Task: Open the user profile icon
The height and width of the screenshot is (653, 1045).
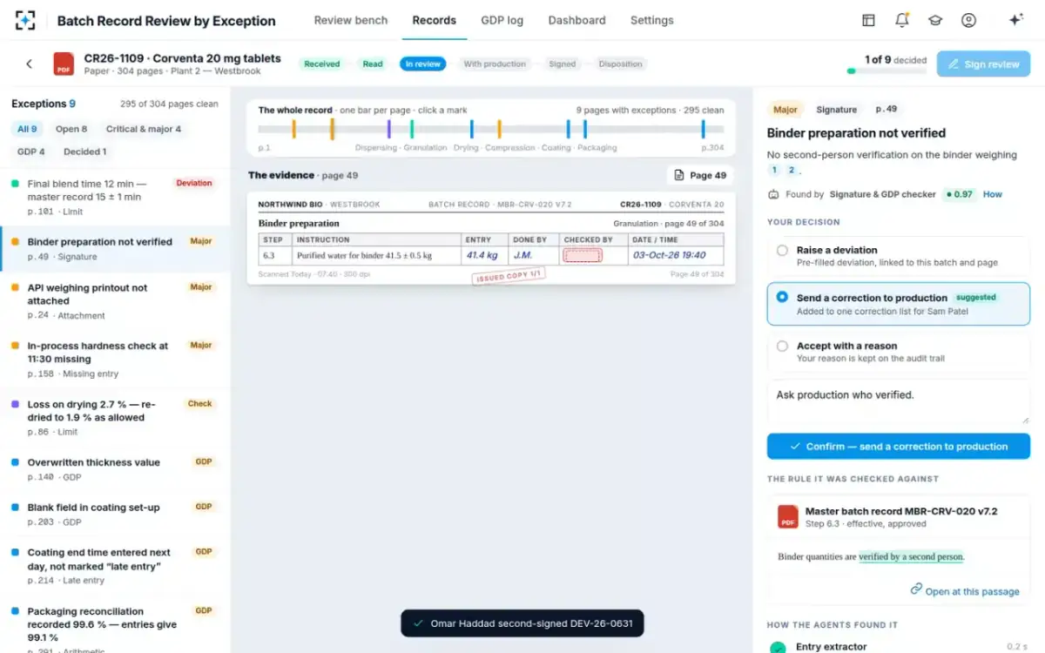Action: (968, 20)
